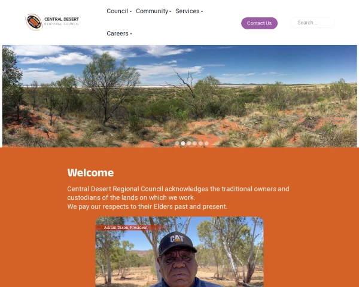The image size is (359, 287).
Task: Expand the Community dropdown menu
Action: (153, 11)
